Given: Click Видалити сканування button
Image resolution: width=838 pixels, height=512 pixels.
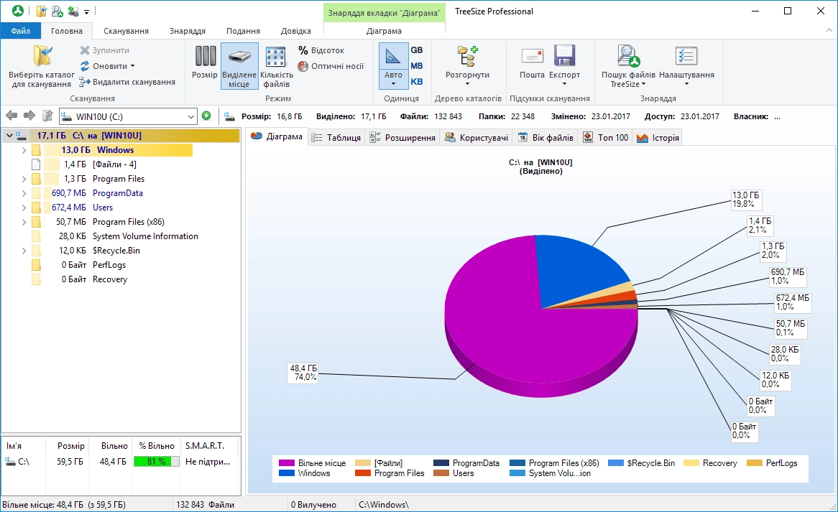Looking at the screenshot, I should [x=127, y=82].
